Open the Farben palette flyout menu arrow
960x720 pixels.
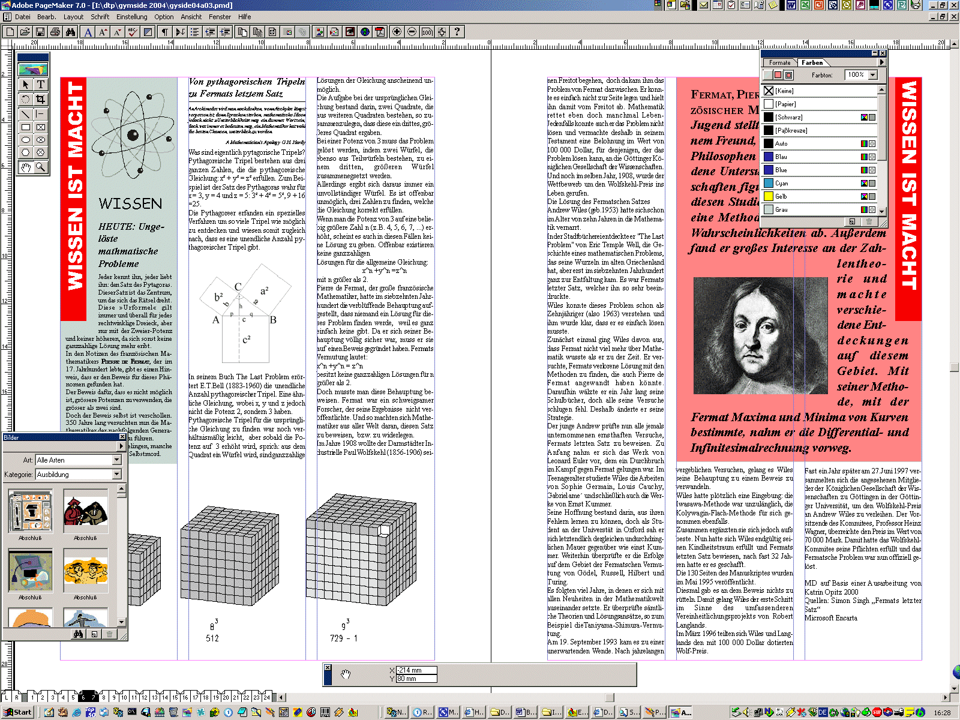(x=881, y=62)
